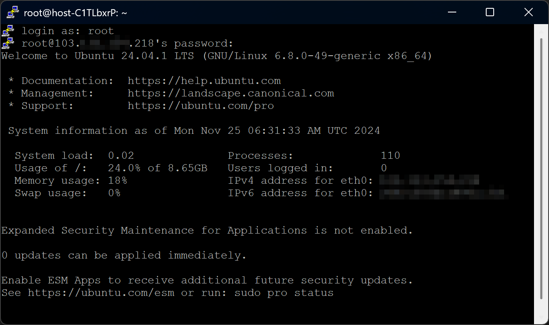This screenshot has width=549, height=325.
Task: Open the PuTTY system menu icon
Action: pos(13,12)
